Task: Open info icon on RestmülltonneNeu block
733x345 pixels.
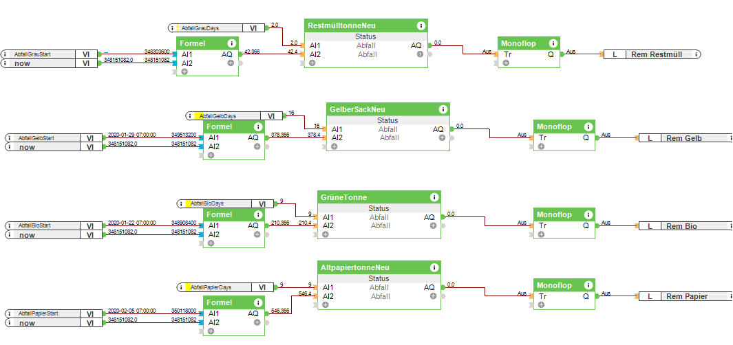Action: click(x=421, y=25)
